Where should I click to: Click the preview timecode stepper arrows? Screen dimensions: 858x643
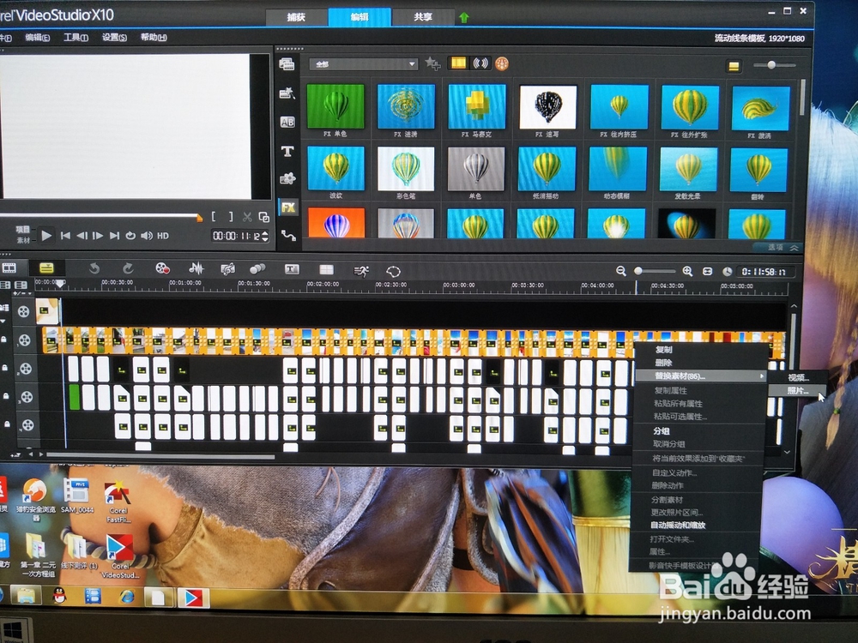265,236
